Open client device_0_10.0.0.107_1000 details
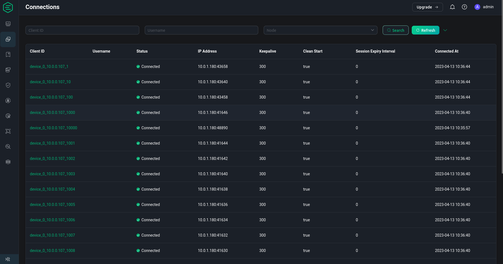Image resolution: width=503 pixels, height=264 pixels. click(52, 113)
